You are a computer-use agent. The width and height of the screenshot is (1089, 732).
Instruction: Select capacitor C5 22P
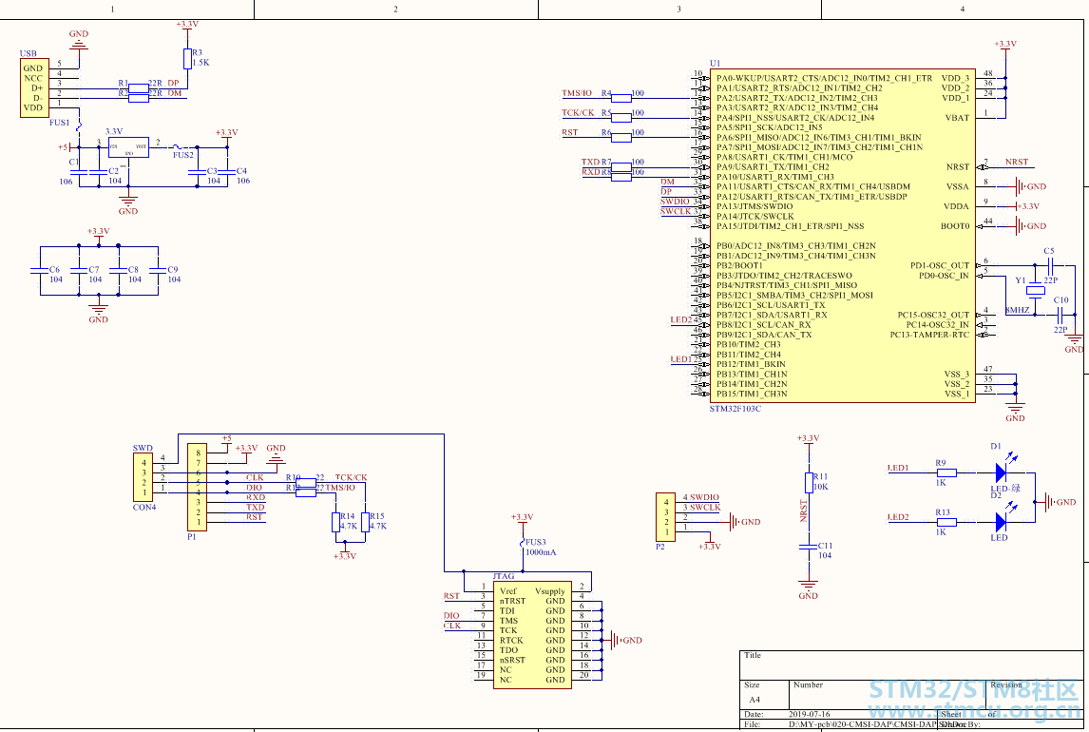point(1050,265)
